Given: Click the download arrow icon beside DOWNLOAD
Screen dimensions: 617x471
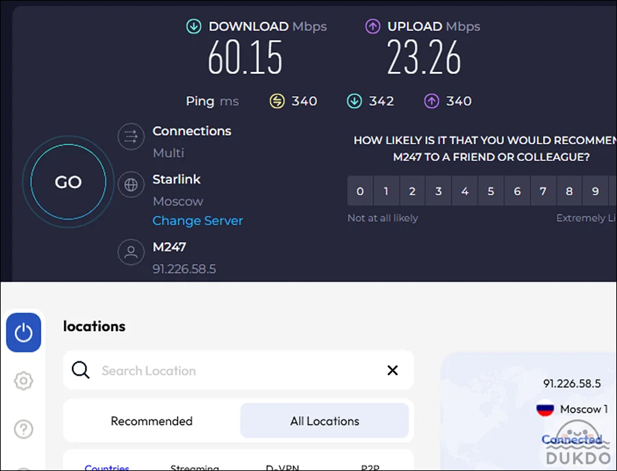Looking at the screenshot, I should coord(193,27).
